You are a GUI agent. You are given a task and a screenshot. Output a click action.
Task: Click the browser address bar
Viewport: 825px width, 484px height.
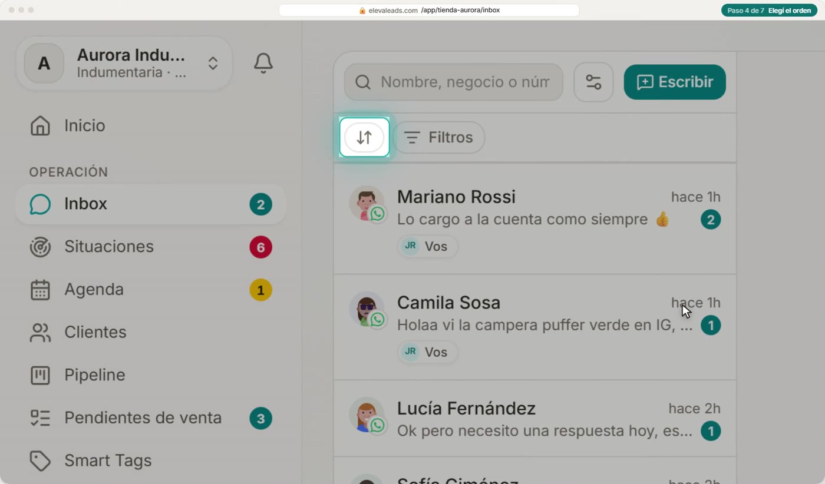pyautogui.click(x=429, y=11)
